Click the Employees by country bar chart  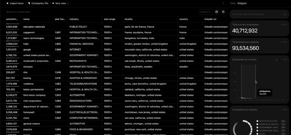pos(260,82)
